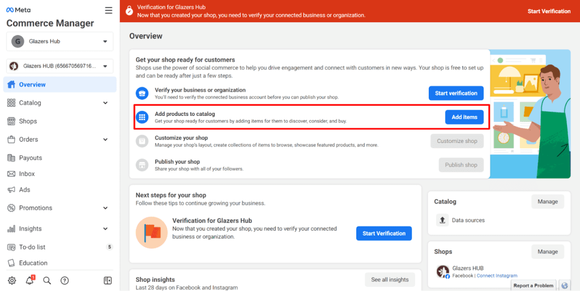The image size is (580, 291).
Task: Click the G account avatar
Action: [x=18, y=41]
